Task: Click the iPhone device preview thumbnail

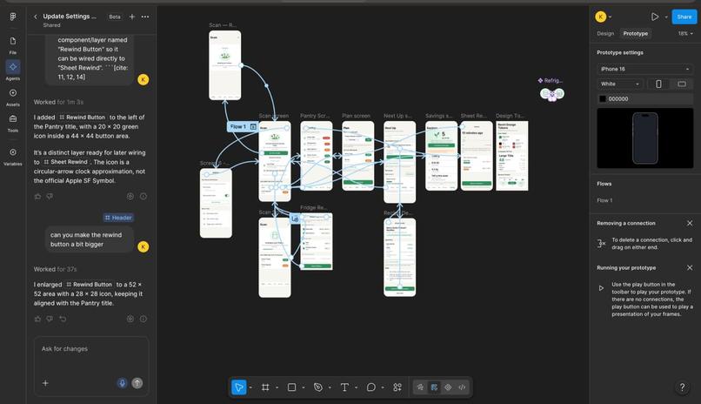Action: coord(644,138)
